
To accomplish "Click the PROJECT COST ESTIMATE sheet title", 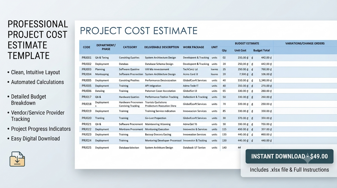I will pyautogui.click(x=139, y=31).
